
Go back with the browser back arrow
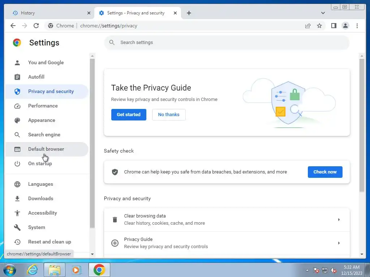pos(13,26)
